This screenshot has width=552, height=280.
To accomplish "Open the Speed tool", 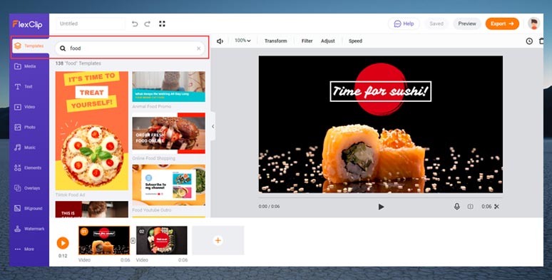I will click(355, 41).
